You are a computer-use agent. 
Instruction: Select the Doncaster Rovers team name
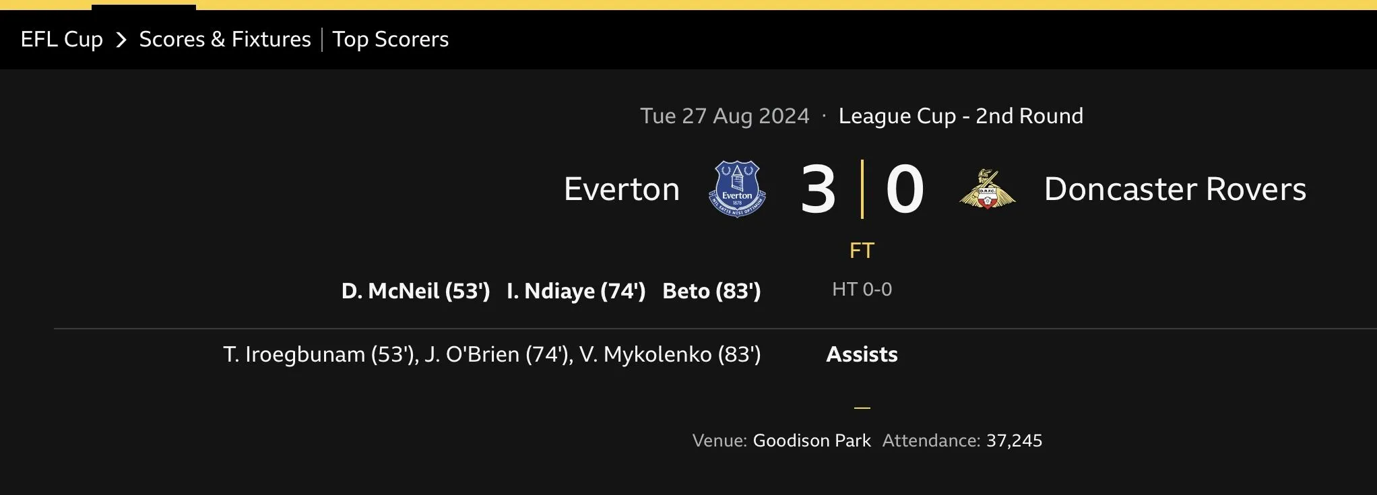pos(1175,189)
